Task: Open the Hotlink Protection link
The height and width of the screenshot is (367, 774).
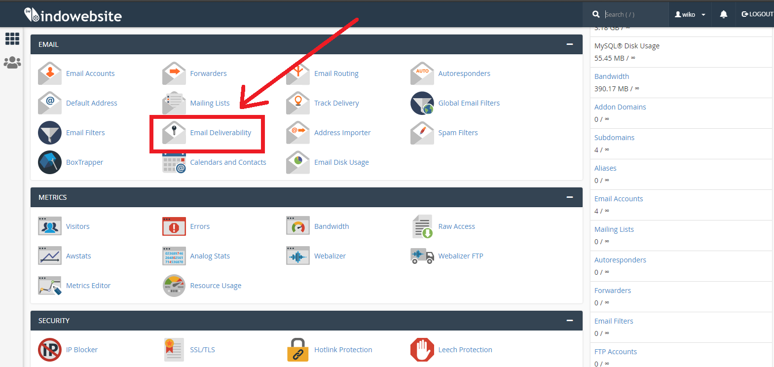Action: (343, 350)
